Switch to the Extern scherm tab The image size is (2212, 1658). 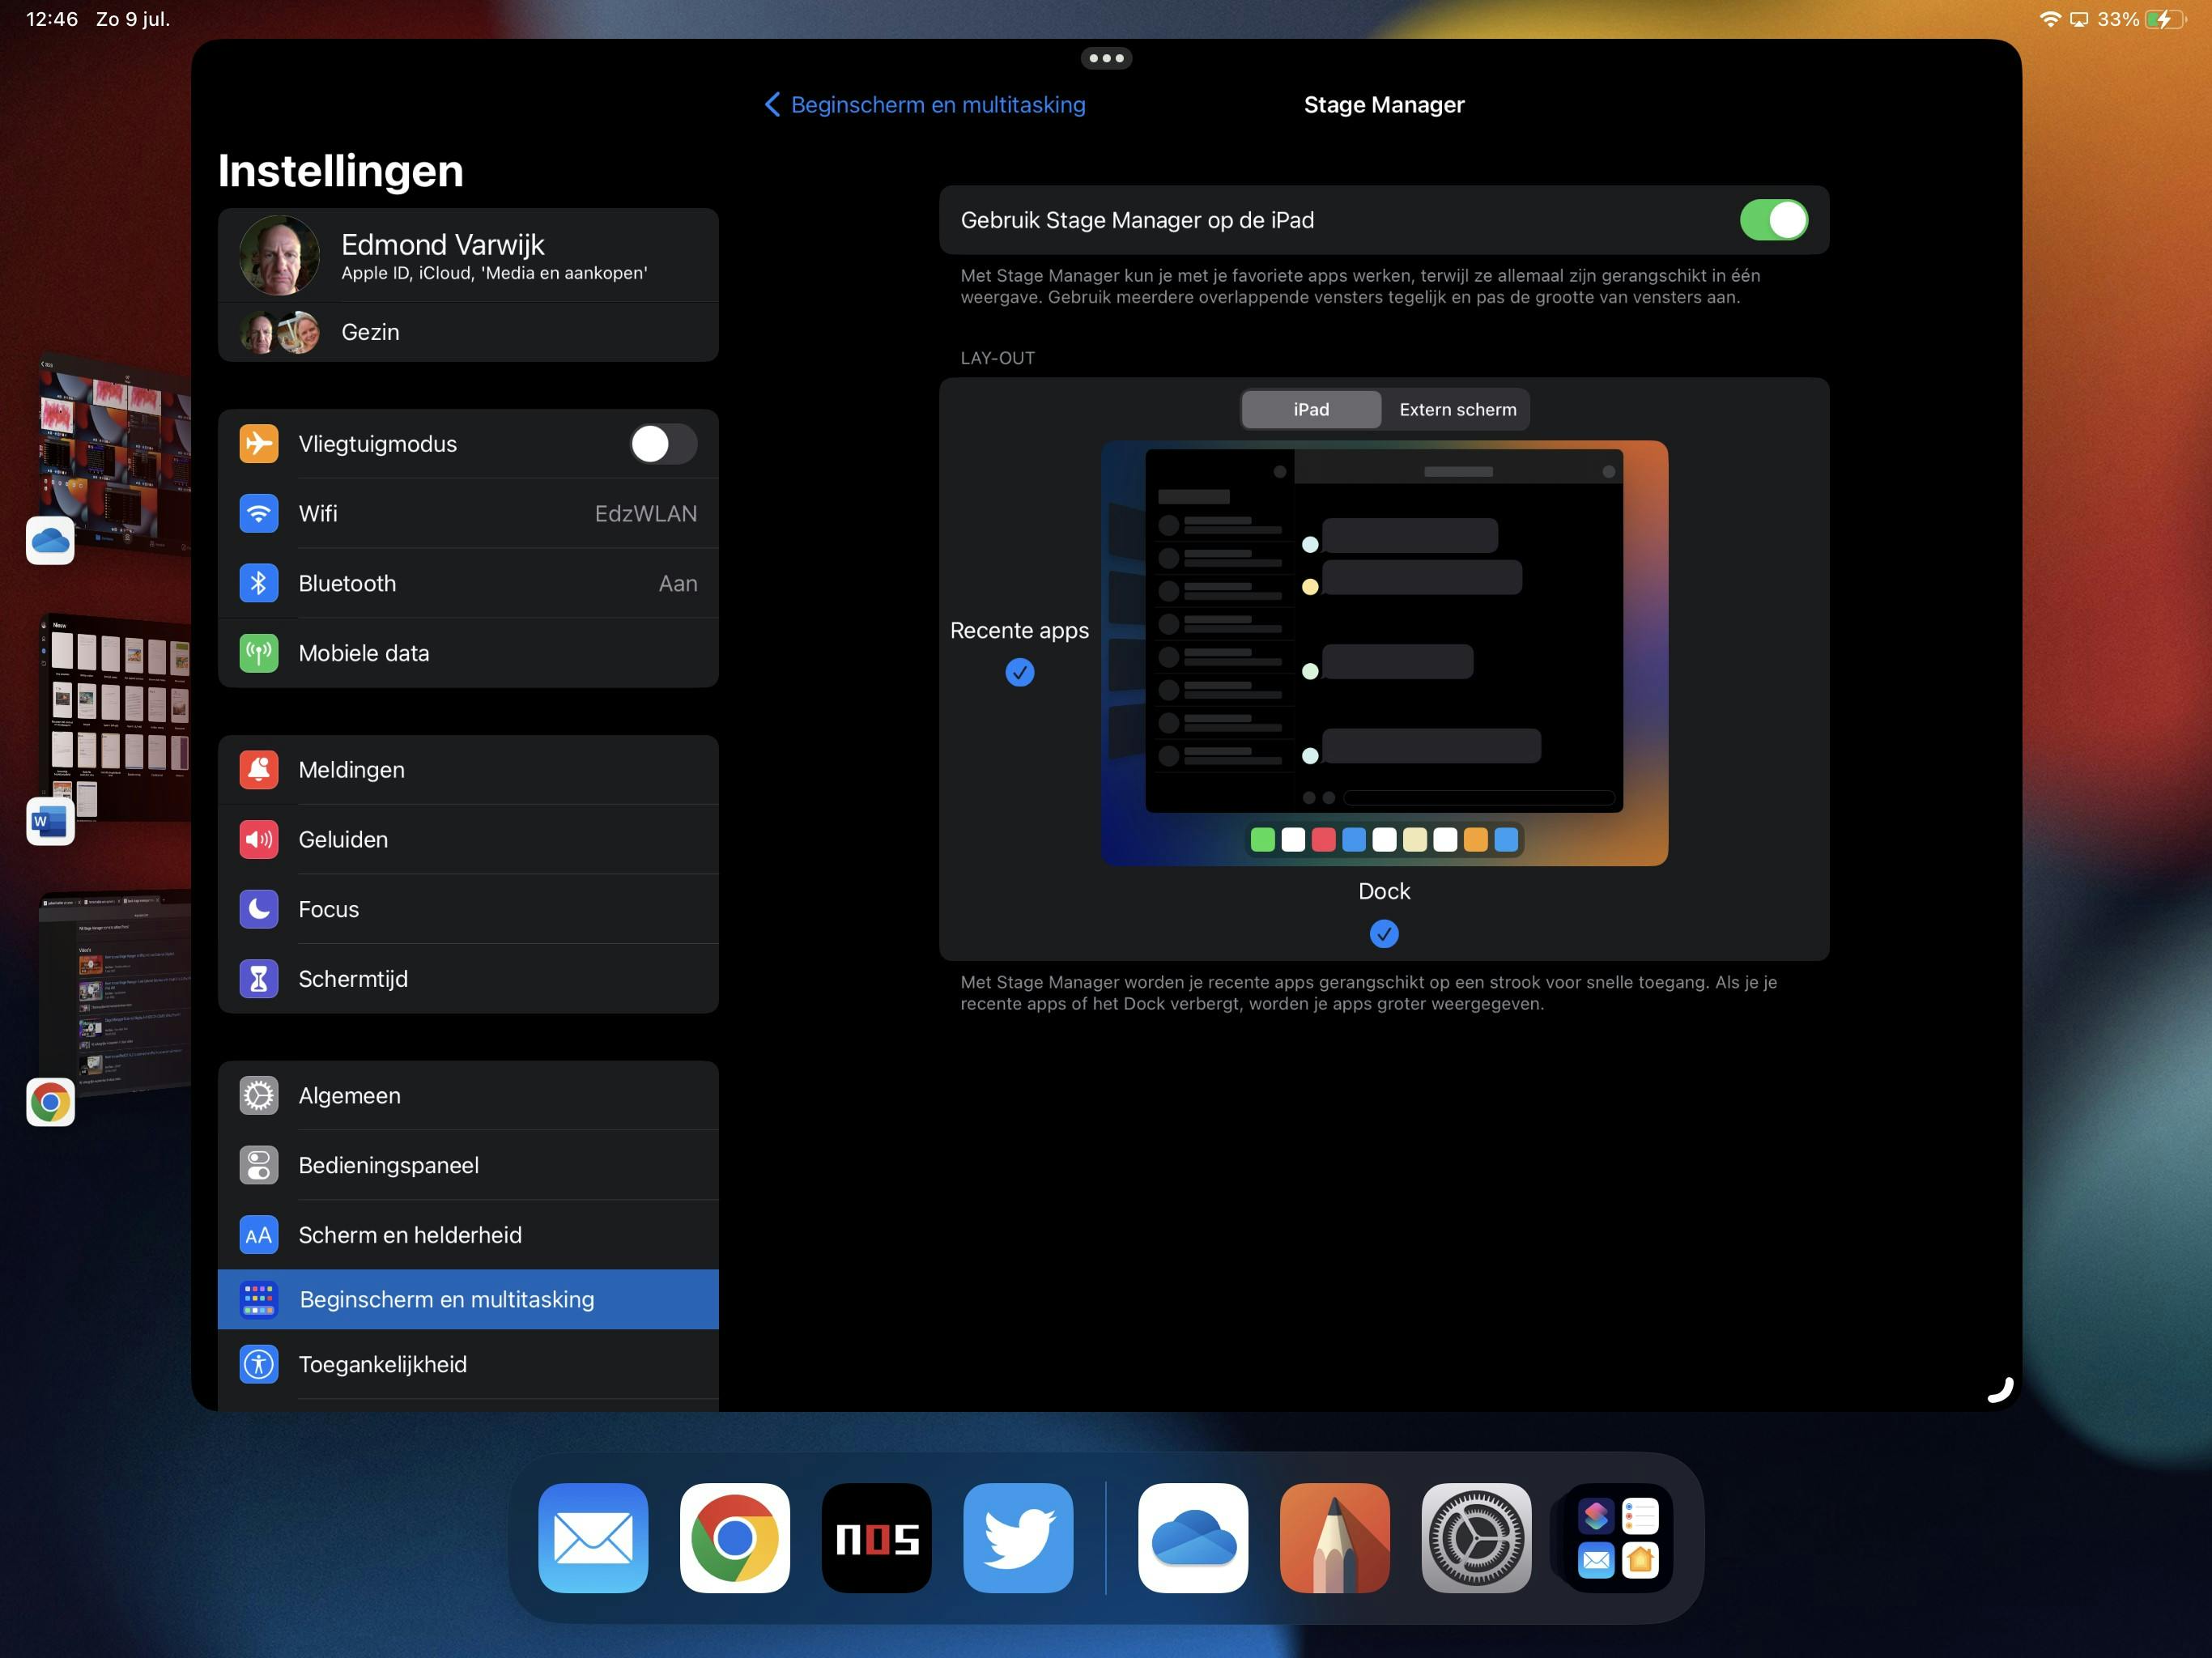1456,409
